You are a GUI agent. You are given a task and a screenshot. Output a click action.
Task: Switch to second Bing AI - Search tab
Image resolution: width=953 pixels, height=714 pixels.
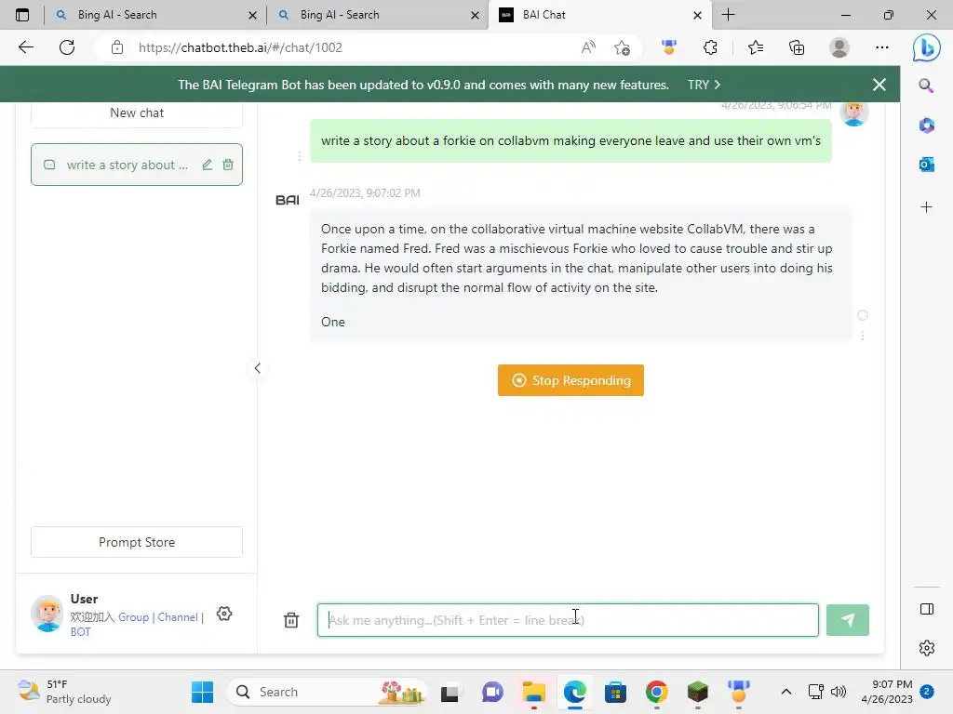[377, 15]
